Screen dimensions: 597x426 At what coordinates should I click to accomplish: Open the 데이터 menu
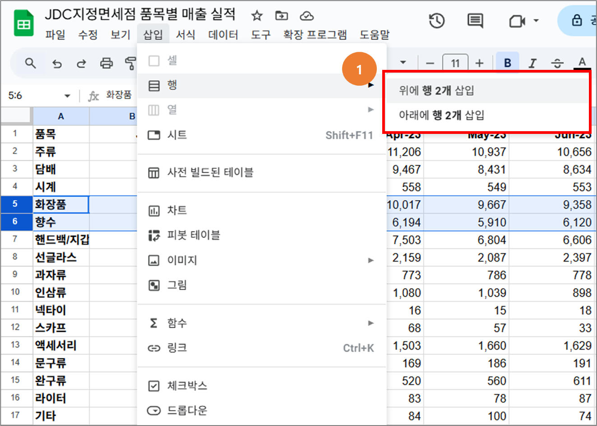(223, 35)
